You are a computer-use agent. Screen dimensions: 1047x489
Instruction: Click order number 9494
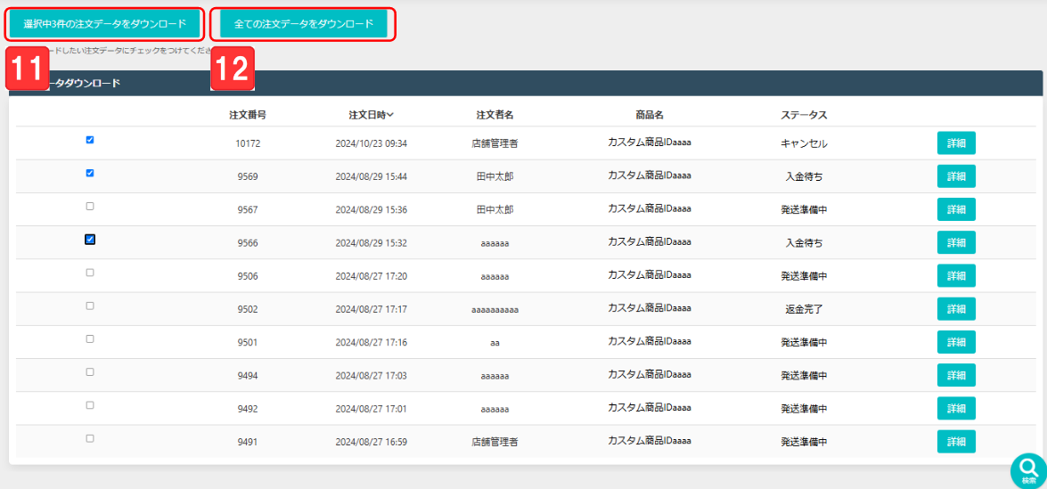(248, 376)
